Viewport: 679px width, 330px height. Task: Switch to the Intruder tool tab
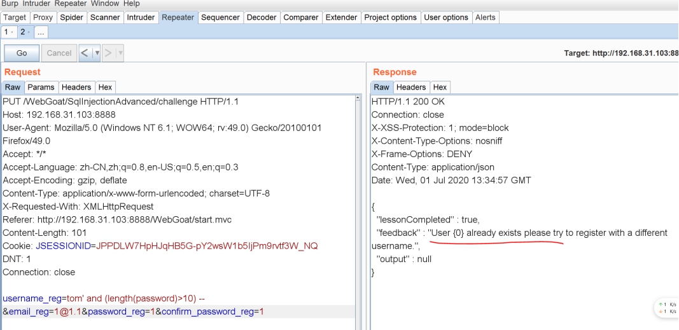pyautogui.click(x=141, y=17)
